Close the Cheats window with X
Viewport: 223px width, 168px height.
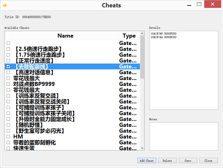tap(213, 4)
